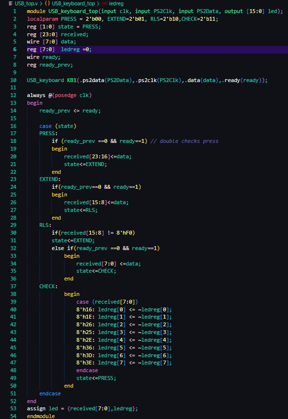
Task: Click the "8'h3D:" case item
Action: point(86,355)
